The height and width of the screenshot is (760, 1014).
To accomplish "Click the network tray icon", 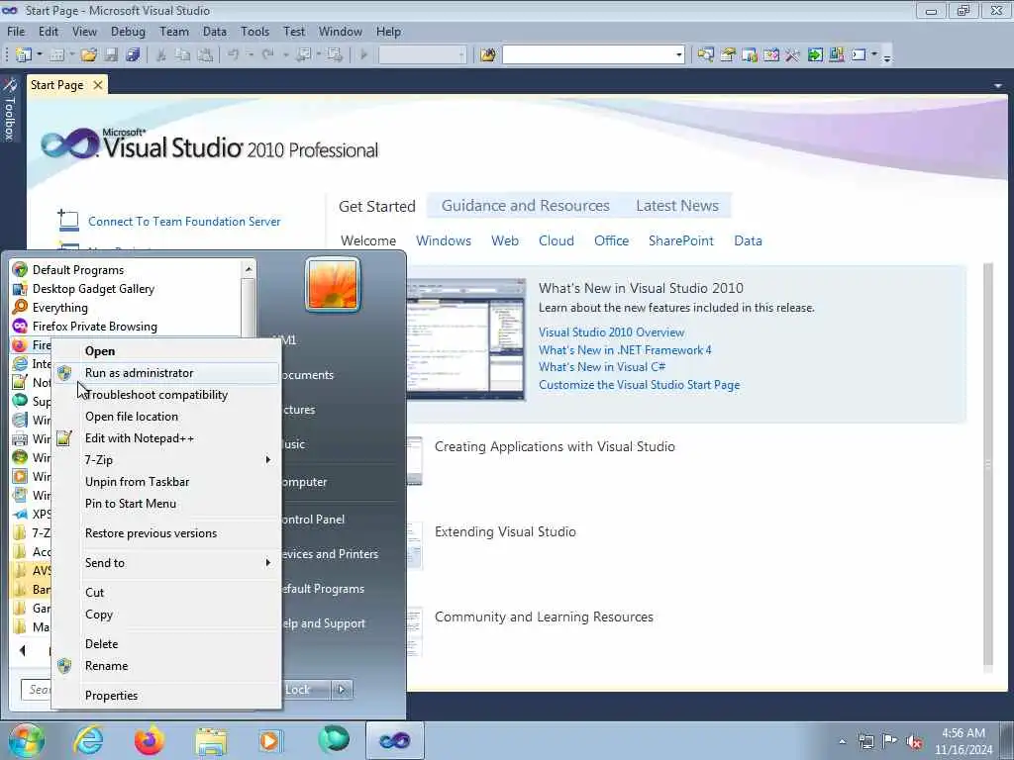I will [865, 741].
